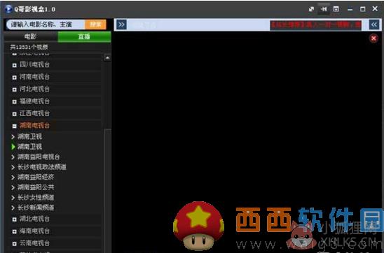This screenshot has height=253, width=384.
Task: Click the movie name search field
Action: click(x=46, y=24)
